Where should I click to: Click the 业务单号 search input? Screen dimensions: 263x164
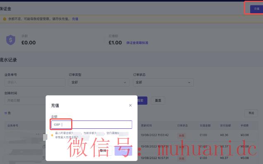pos(35,82)
